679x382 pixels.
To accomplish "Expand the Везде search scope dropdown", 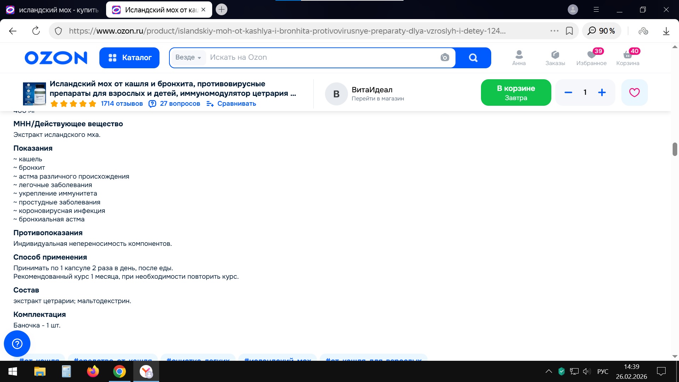I will click(x=188, y=57).
